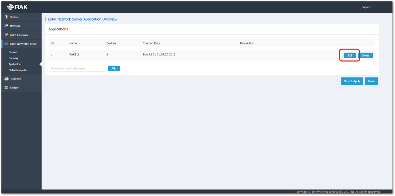This screenshot has height=196, width=395.
Task: Click the LoRa Network Server chart icon
Action: click(x=6, y=44)
